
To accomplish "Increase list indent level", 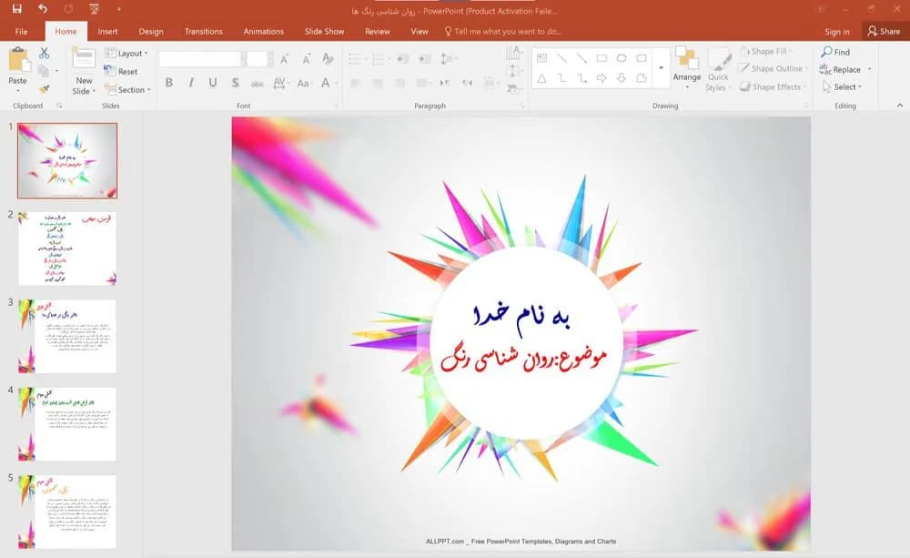I will tap(425, 58).
